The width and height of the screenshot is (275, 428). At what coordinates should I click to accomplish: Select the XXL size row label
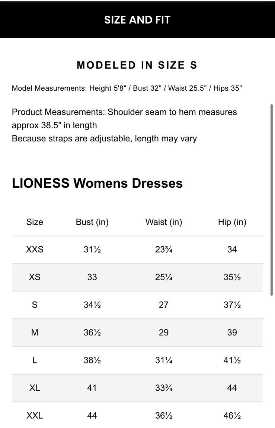(35, 415)
